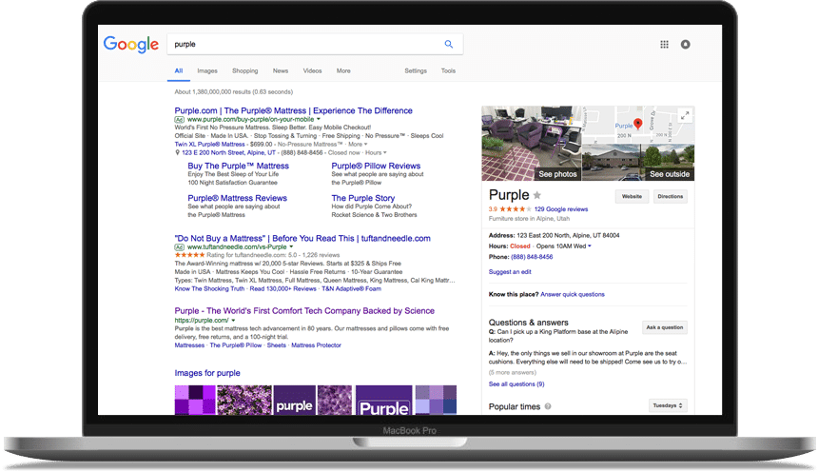Open the map thumbnail of Purple location
The width and height of the screenshot is (818, 472).
coord(638,125)
